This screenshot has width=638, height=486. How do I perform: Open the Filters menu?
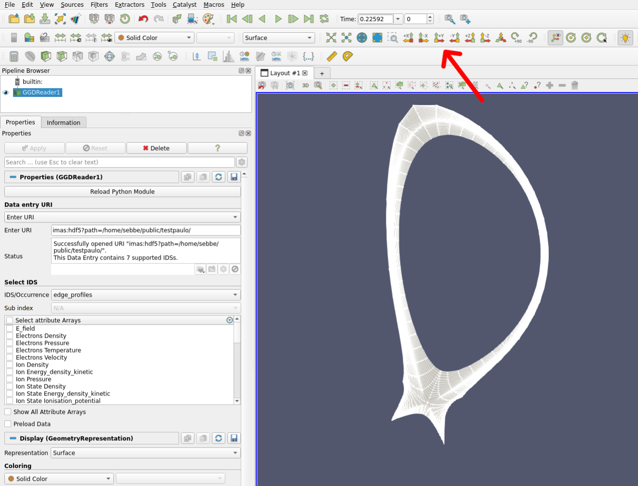(99, 5)
